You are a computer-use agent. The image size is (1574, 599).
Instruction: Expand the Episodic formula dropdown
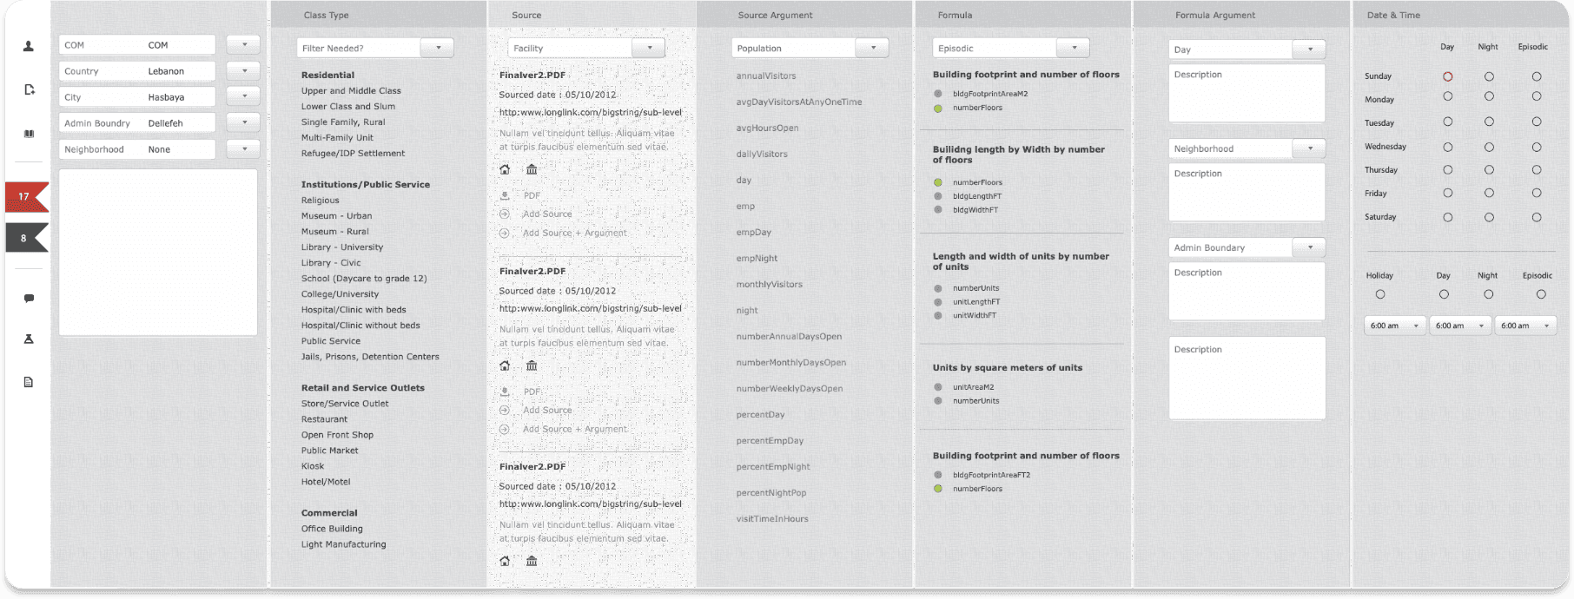1074,48
